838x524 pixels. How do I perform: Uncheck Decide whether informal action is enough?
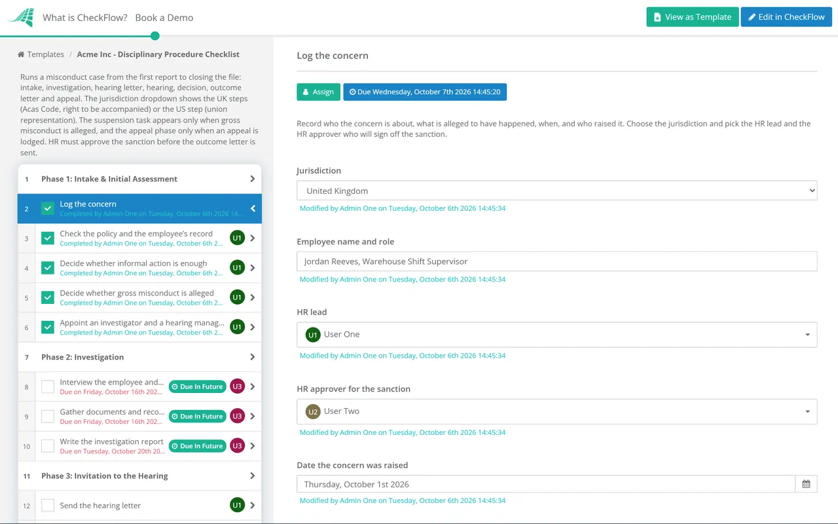(x=48, y=268)
